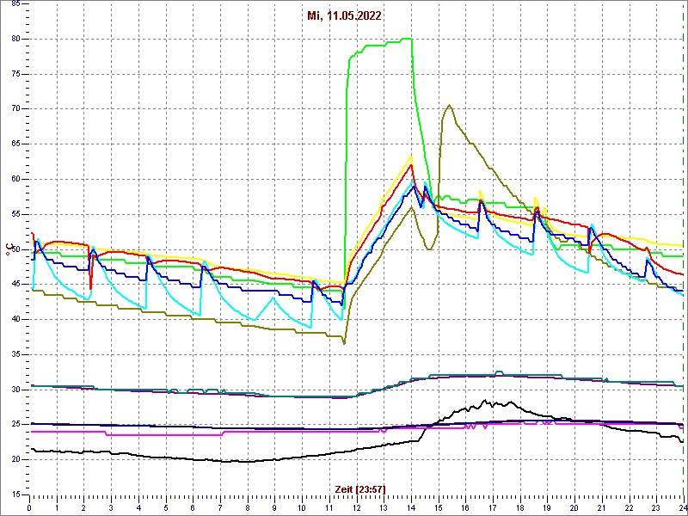This screenshot has width=688, height=516.
Task: Click the green dashed time cursor line
Action: [x=683, y=249]
